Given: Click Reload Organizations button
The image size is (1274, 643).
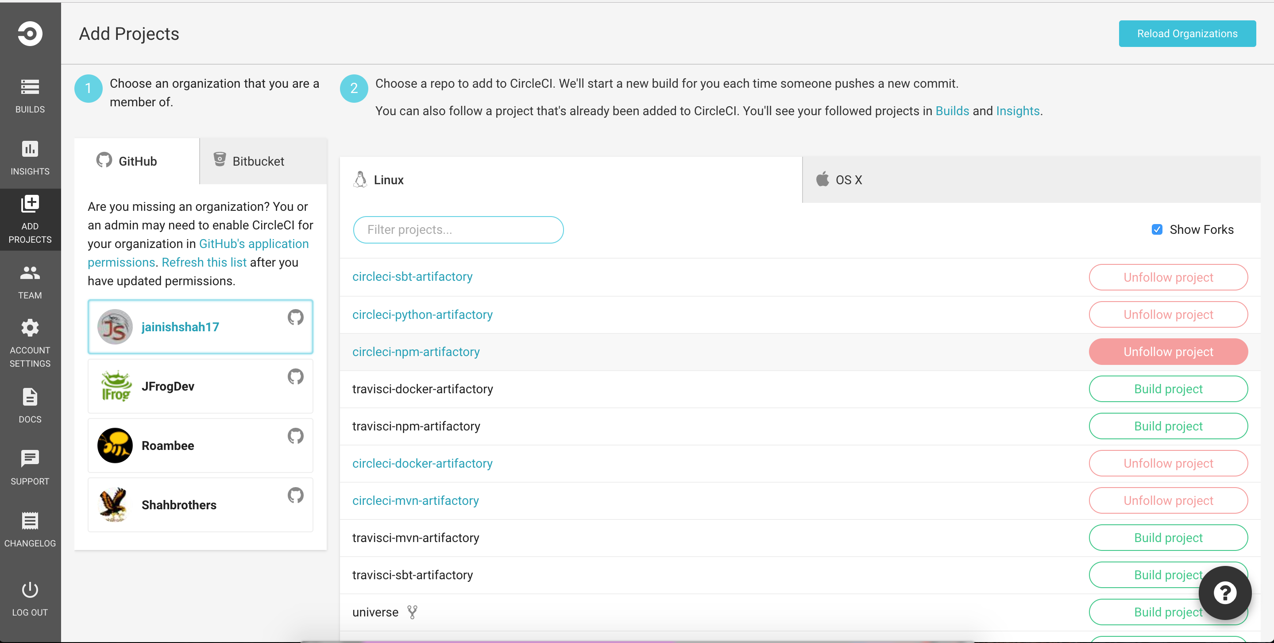Looking at the screenshot, I should (x=1186, y=34).
